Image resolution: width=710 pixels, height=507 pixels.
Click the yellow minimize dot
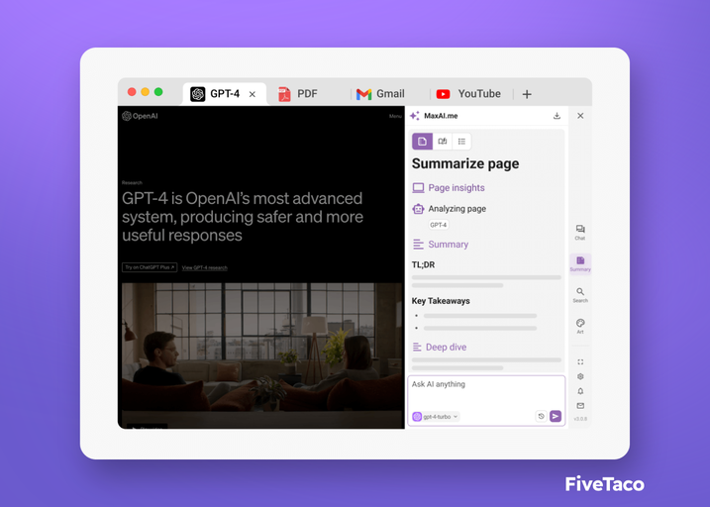point(145,92)
